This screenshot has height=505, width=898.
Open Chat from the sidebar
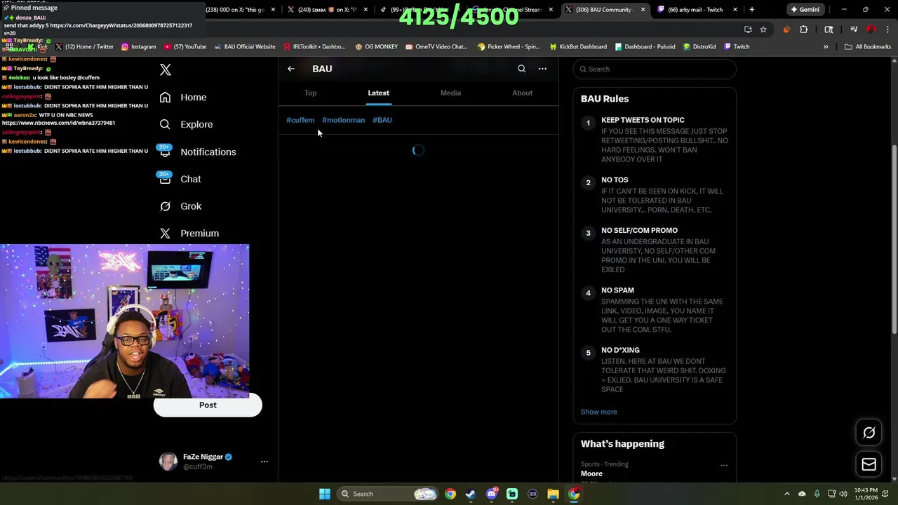[x=180, y=179]
